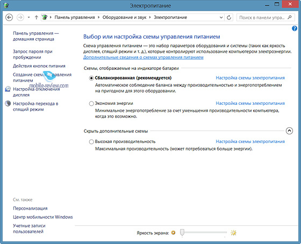Click the Электропитание breadcrumb
This screenshot has width=301, height=244.
(170, 18)
